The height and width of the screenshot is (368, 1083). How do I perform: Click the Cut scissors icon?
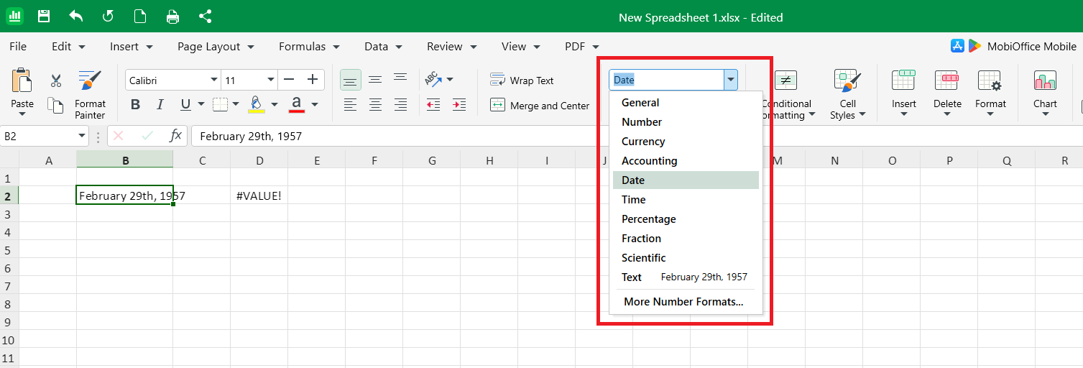(x=56, y=80)
